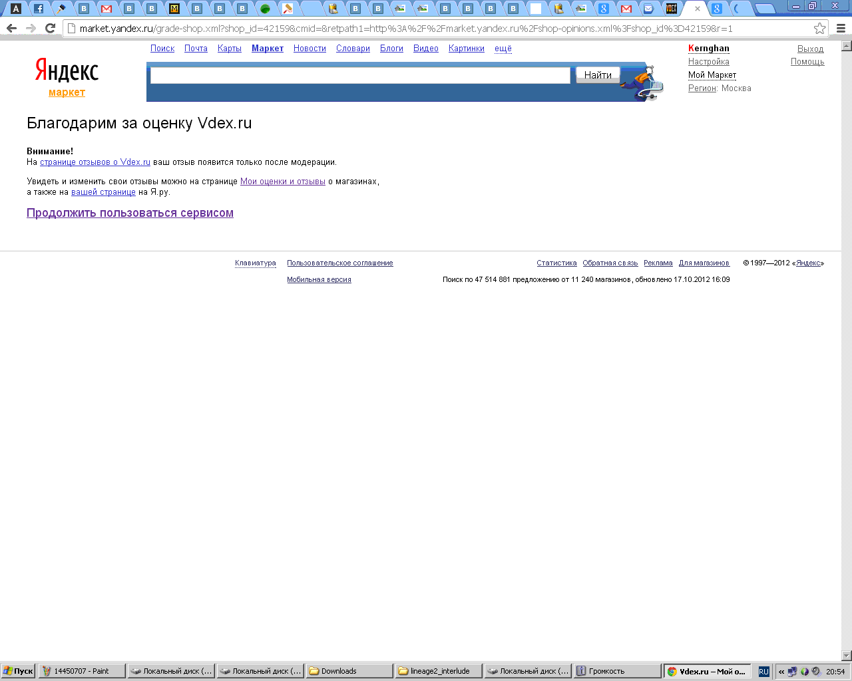Open the Реклама footer link
852x681 pixels.
(x=658, y=263)
